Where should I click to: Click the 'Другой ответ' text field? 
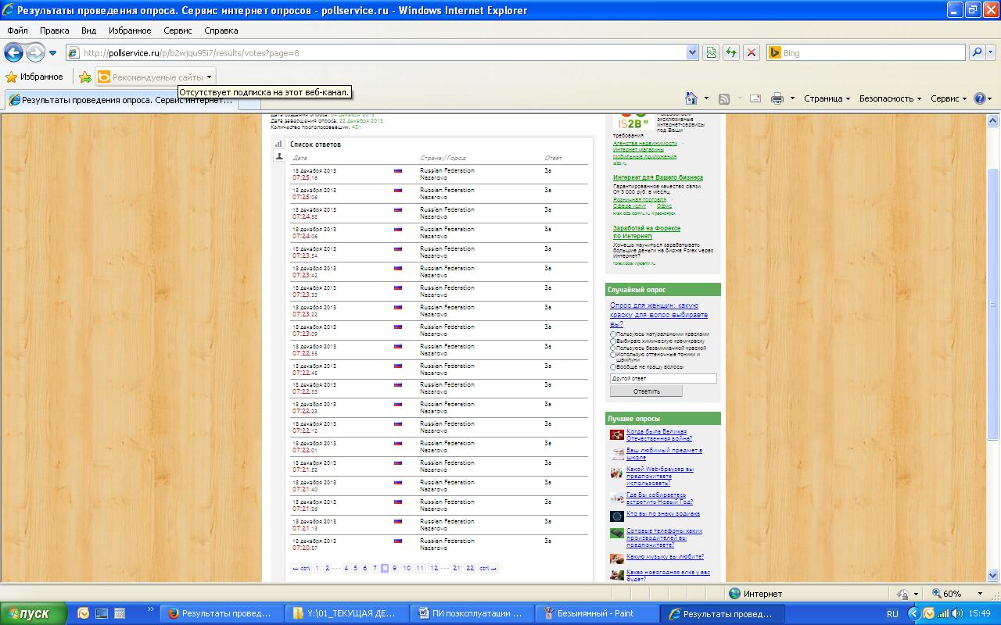pyautogui.click(x=663, y=378)
